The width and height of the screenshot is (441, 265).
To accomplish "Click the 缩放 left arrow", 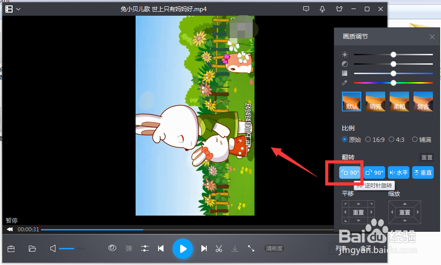I will click(x=392, y=212).
